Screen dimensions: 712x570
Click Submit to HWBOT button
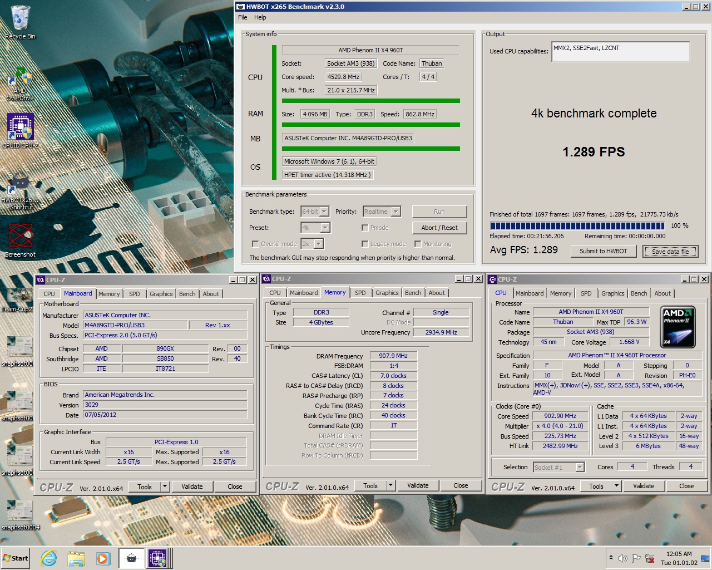[x=604, y=251]
